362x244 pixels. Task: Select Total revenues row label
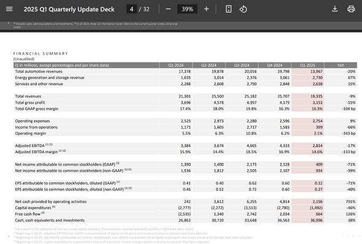coord(28,96)
